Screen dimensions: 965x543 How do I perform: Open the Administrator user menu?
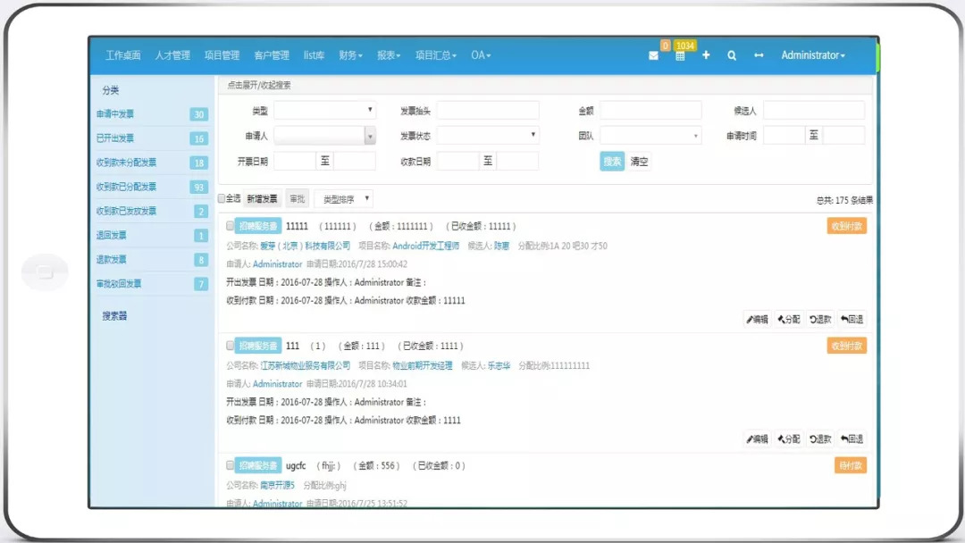tap(812, 55)
